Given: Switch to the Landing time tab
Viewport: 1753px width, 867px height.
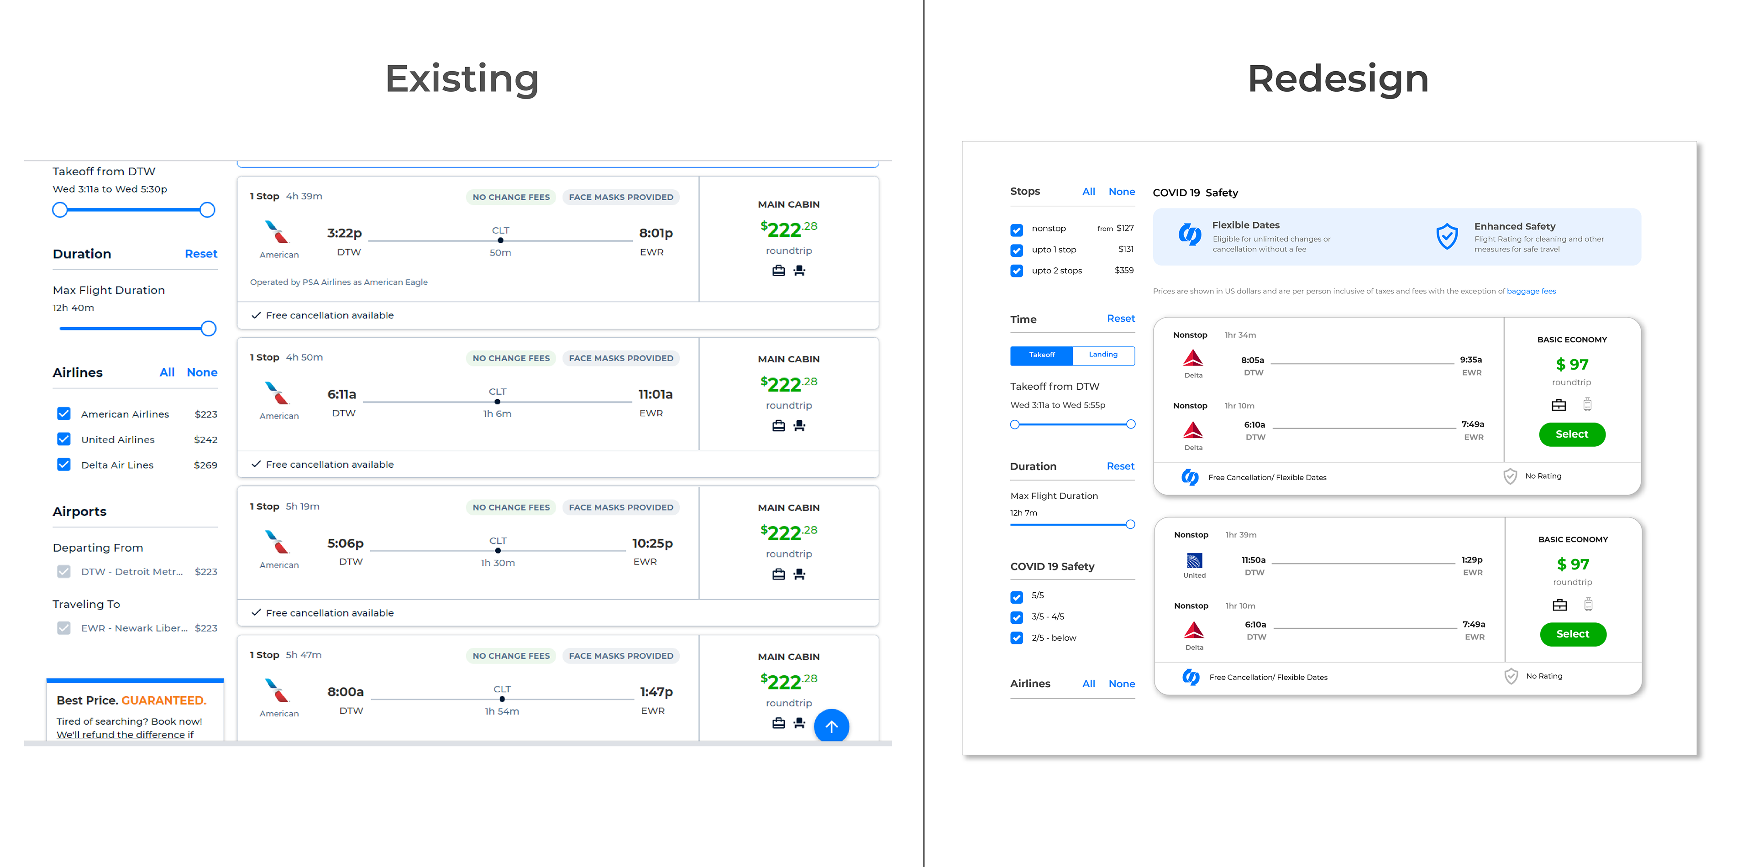Looking at the screenshot, I should 1103,355.
